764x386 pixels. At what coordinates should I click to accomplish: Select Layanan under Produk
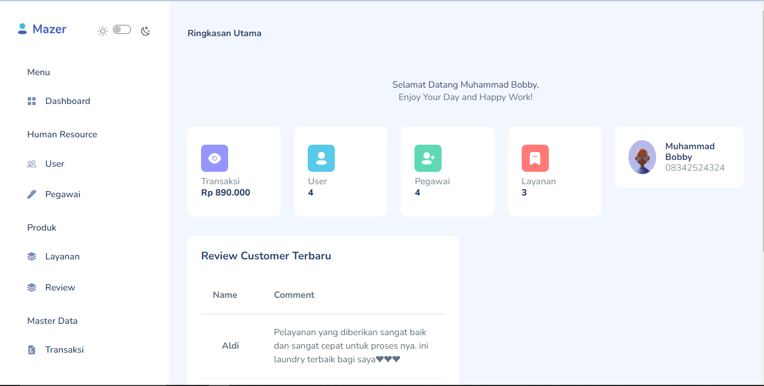[x=62, y=257]
